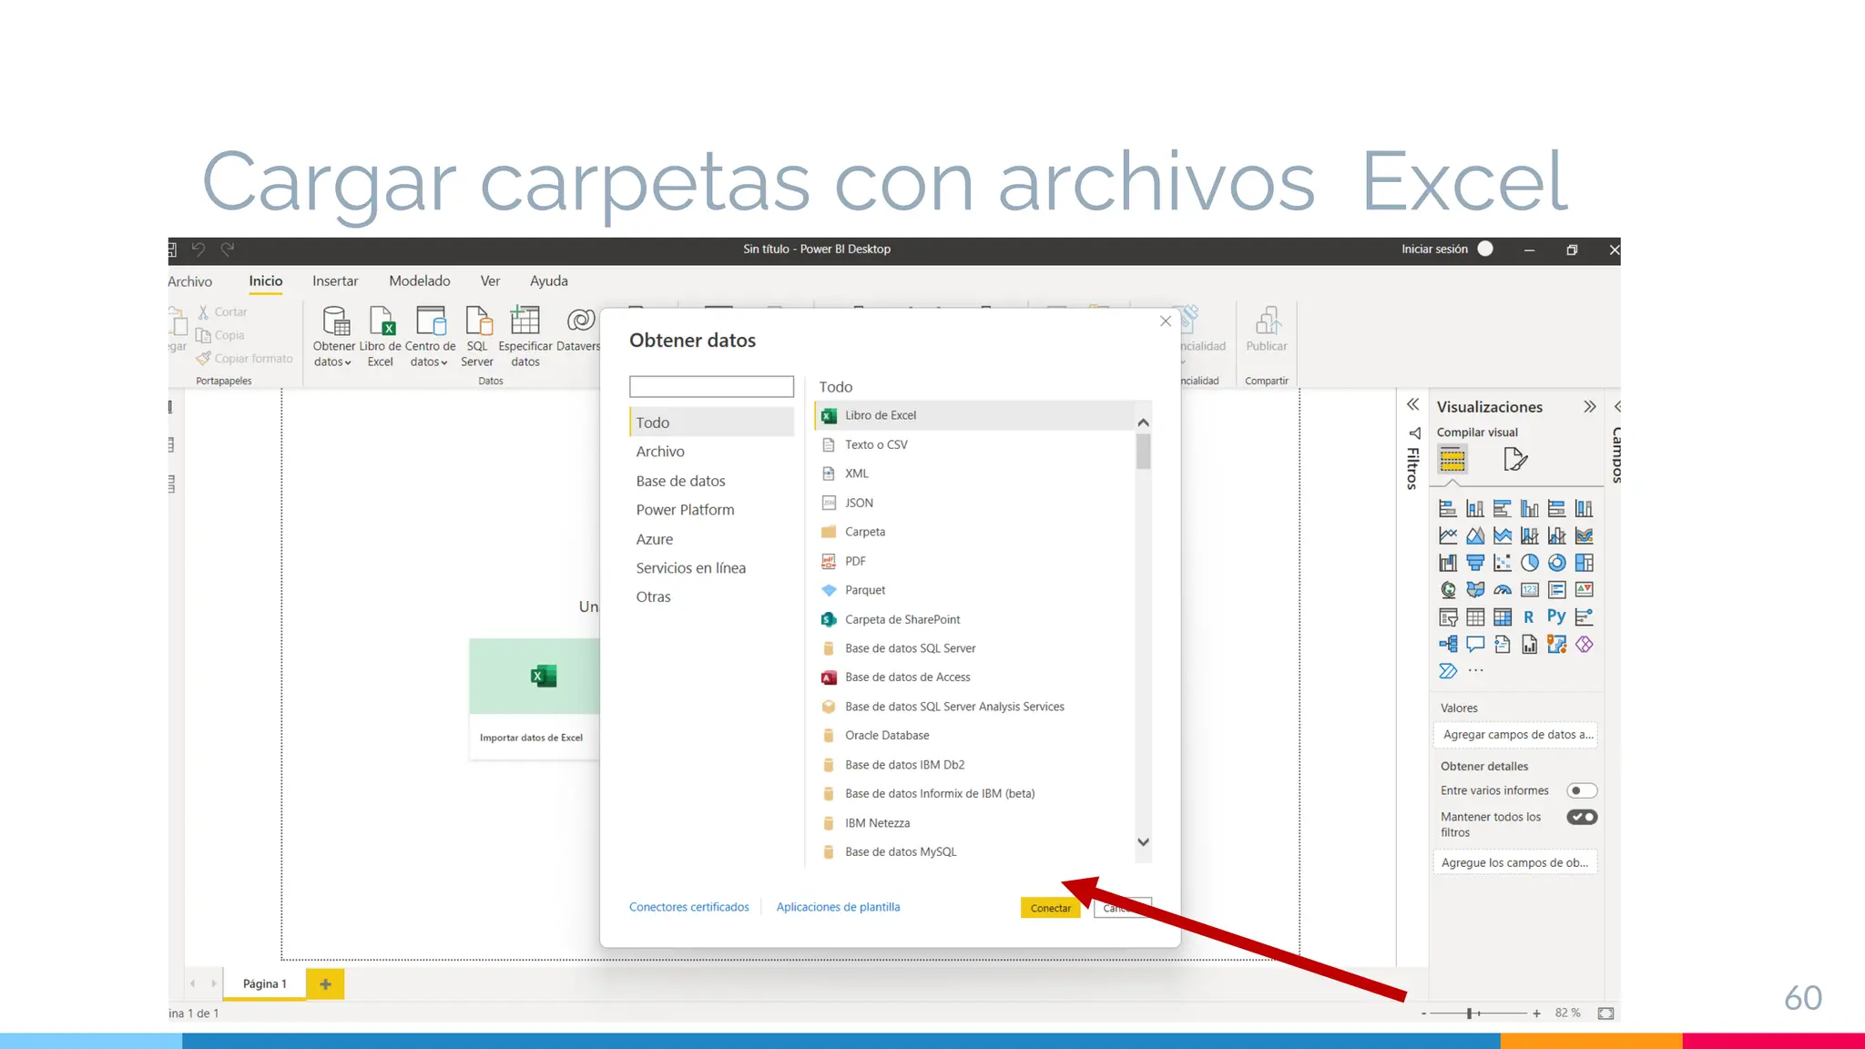Click the connector list scroll-down arrow
This screenshot has height=1049, width=1865.
[x=1144, y=842]
